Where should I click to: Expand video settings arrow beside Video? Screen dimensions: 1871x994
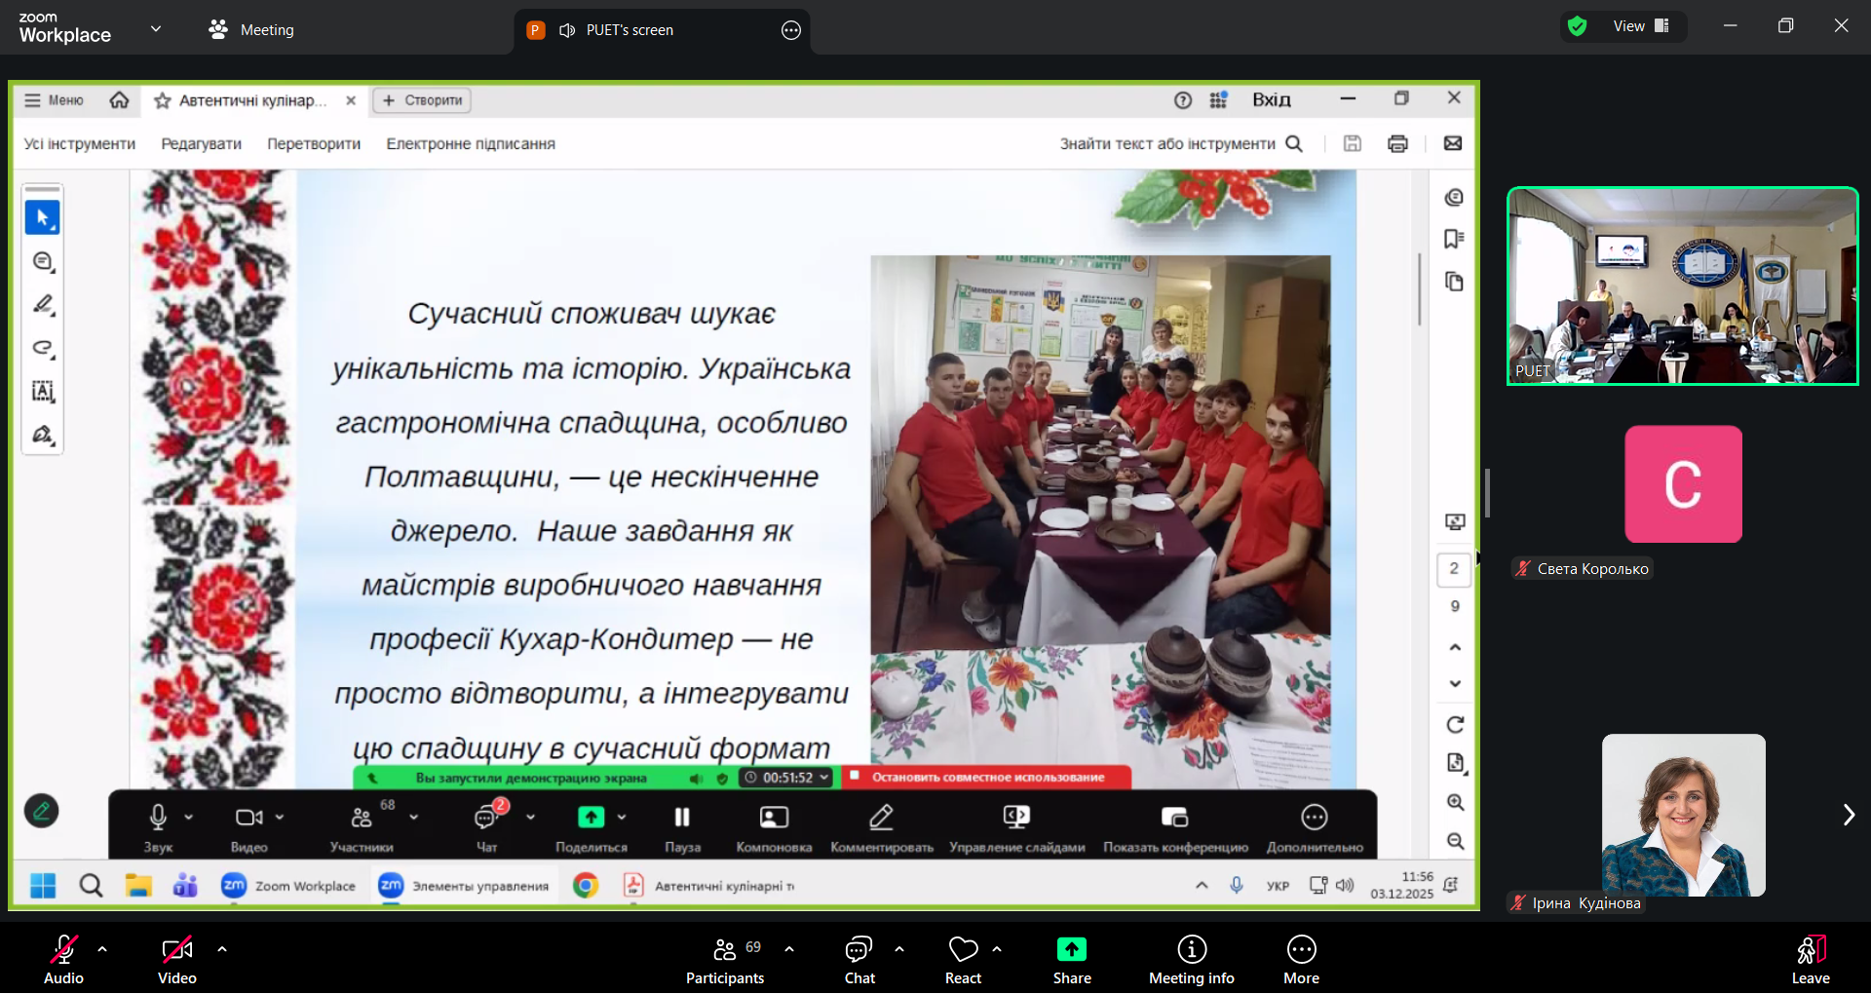(x=222, y=948)
